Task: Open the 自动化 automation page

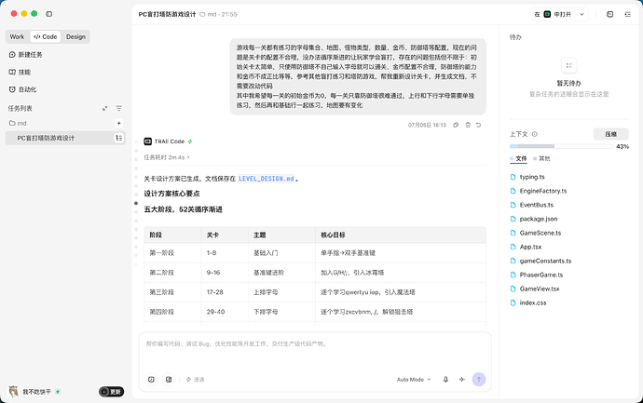Action: (22, 89)
